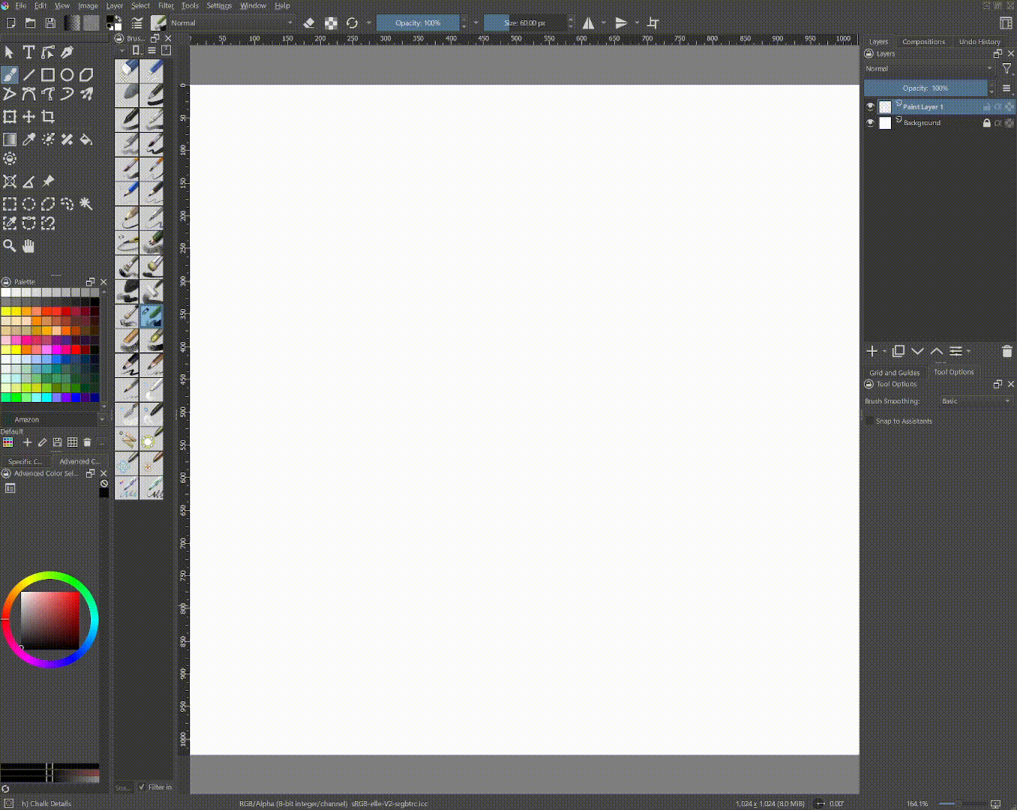1017x810 pixels.
Task: Open the Filter menu
Action: 166,5
